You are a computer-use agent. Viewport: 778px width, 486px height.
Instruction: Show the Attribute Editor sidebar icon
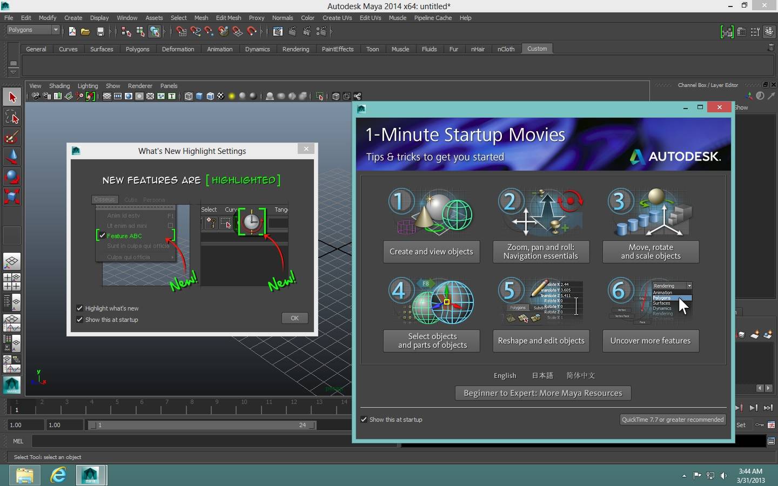(741, 32)
